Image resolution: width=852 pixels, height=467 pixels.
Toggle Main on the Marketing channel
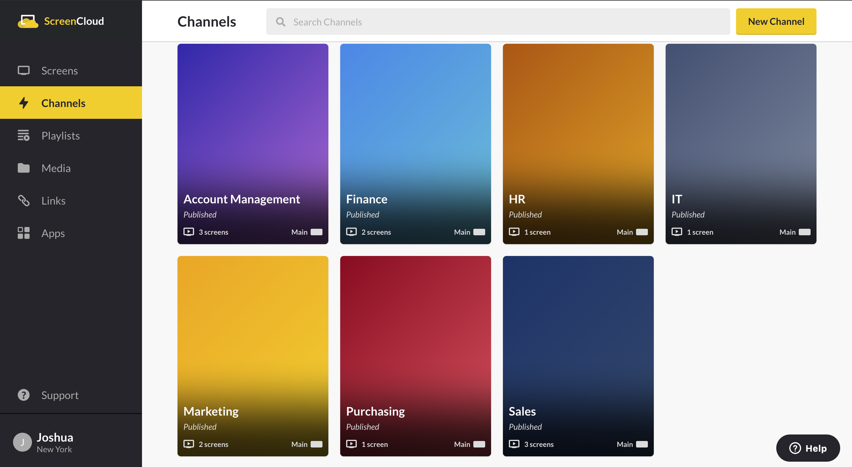point(317,444)
